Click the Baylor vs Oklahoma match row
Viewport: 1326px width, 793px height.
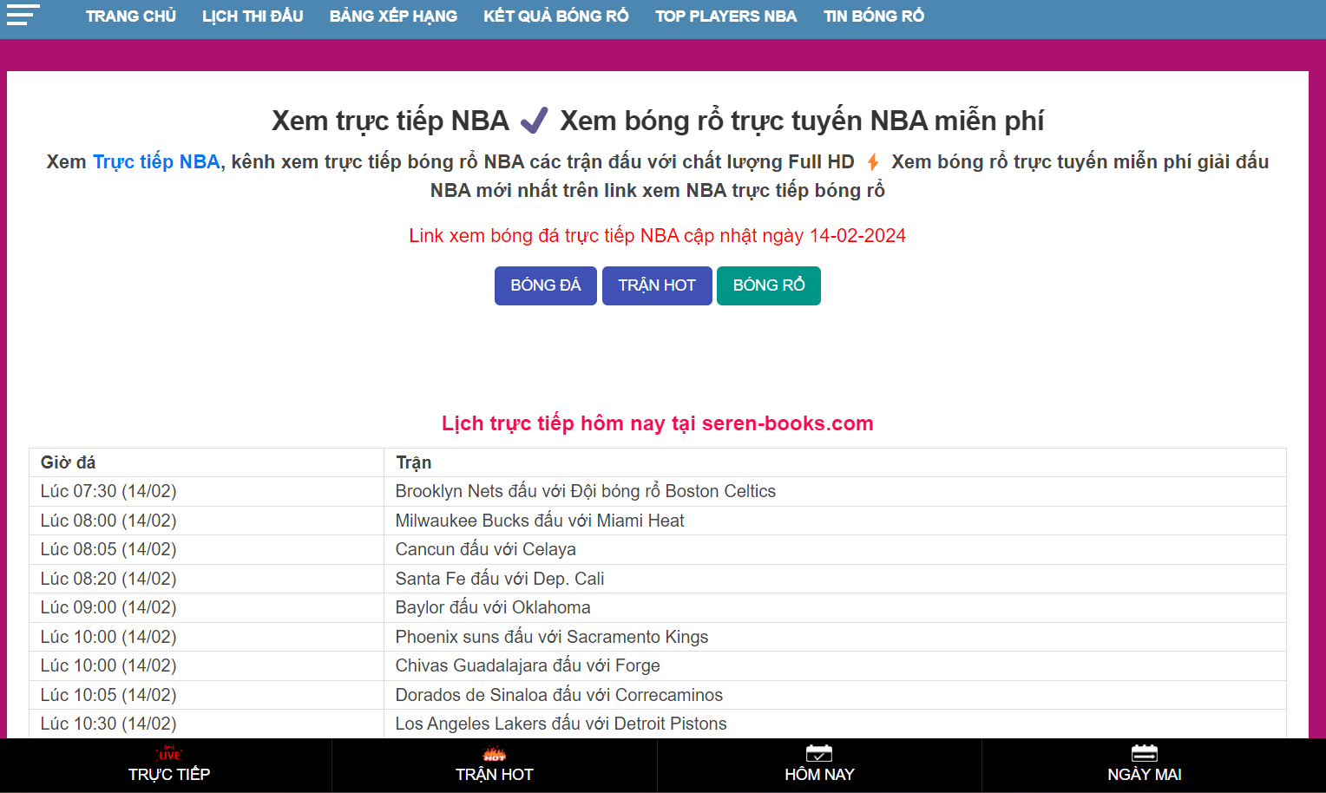[492, 607]
